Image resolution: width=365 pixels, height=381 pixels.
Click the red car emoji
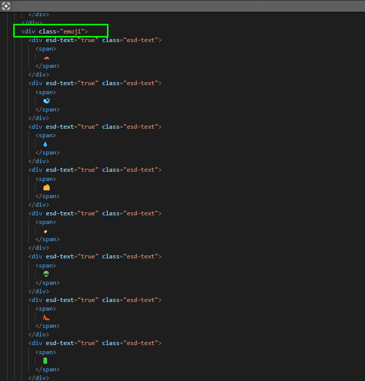tap(47, 58)
